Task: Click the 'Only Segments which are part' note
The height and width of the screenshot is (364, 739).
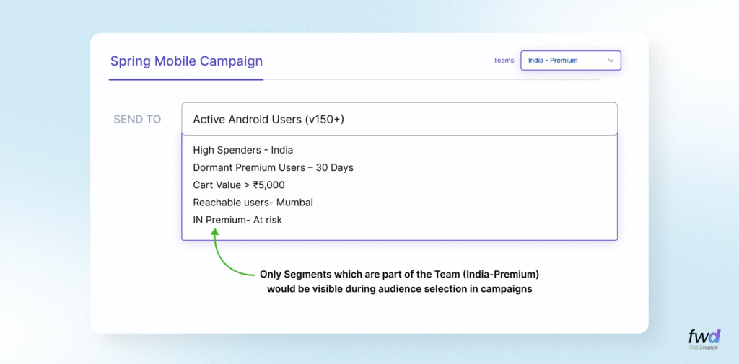Action: pyautogui.click(x=400, y=275)
